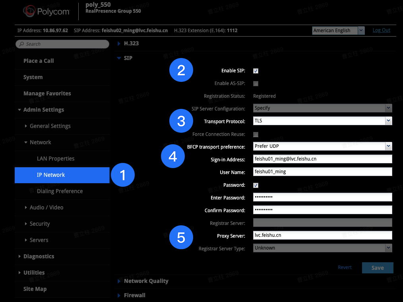
Task: Click the Proxy Server input field
Action: 322,235
